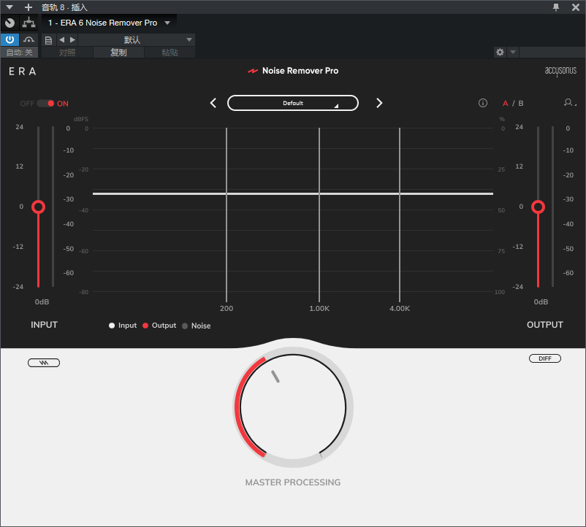Click the 音轨 8 · 插入 title text

pyautogui.click(x=64, y=7)
